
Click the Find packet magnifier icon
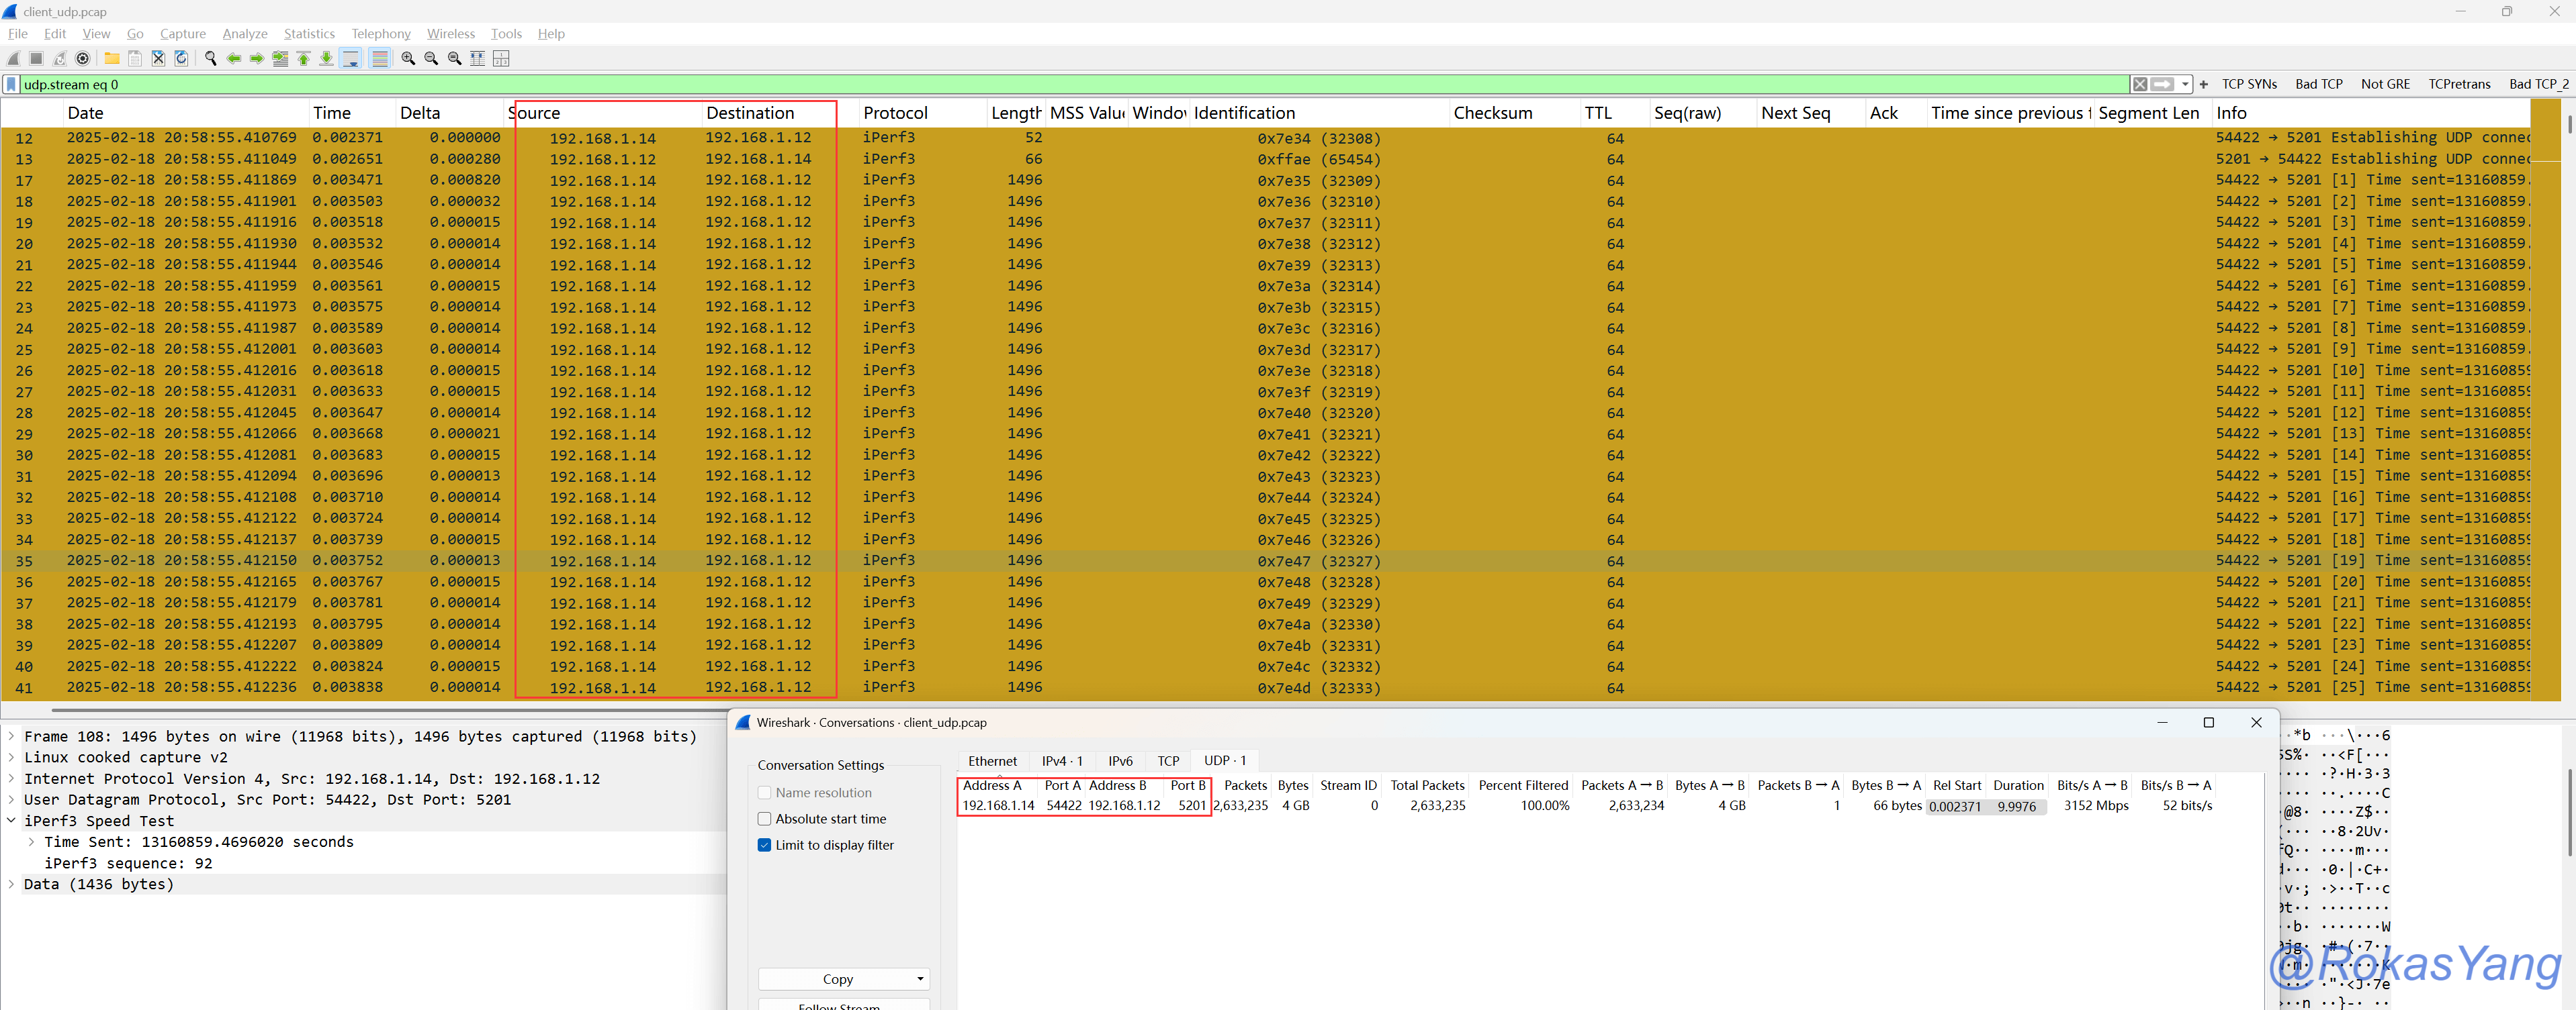[210, 59]
